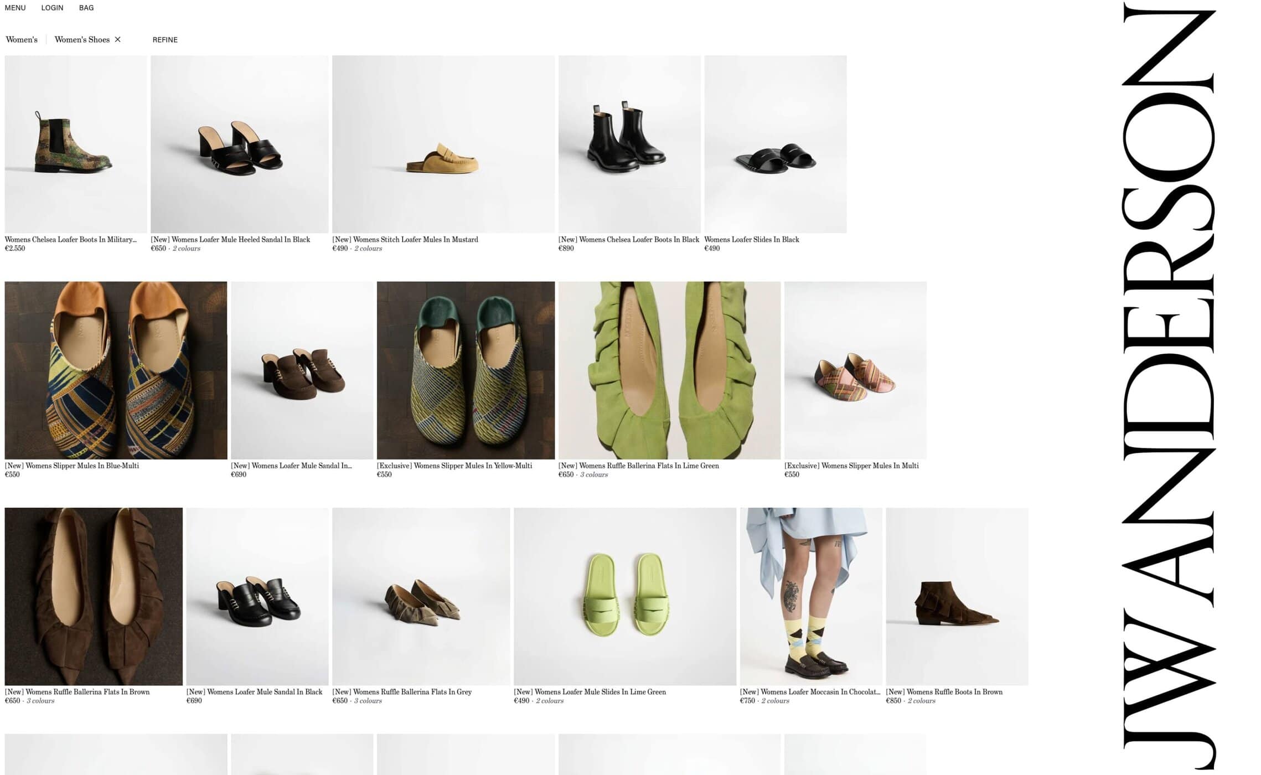The height and width of the screenshot is (775, 1261).
Task: Go to the Women's category breadcrumb
Action: 22,40
